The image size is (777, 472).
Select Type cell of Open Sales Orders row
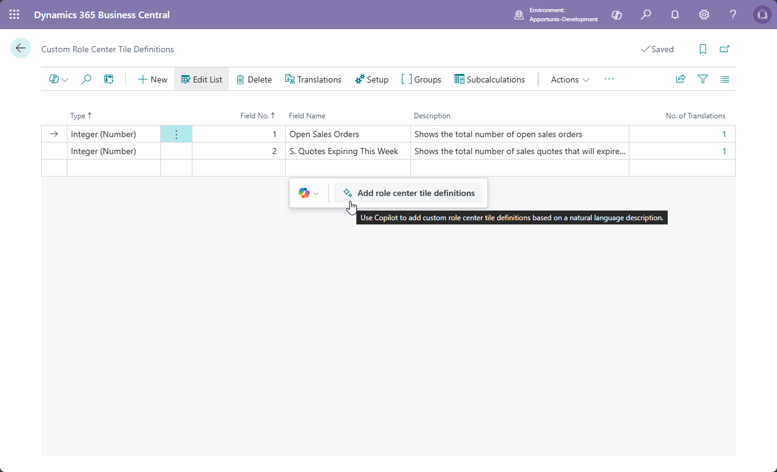pyautogui.click(x=114, y=134)
